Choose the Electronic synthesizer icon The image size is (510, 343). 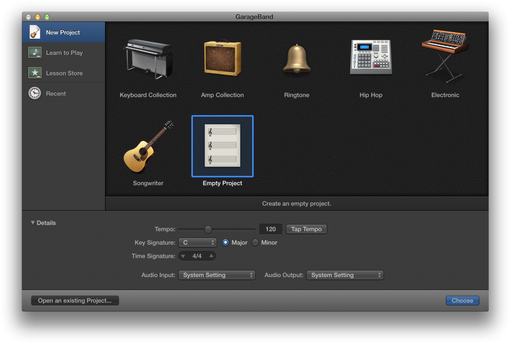(445, 56)
